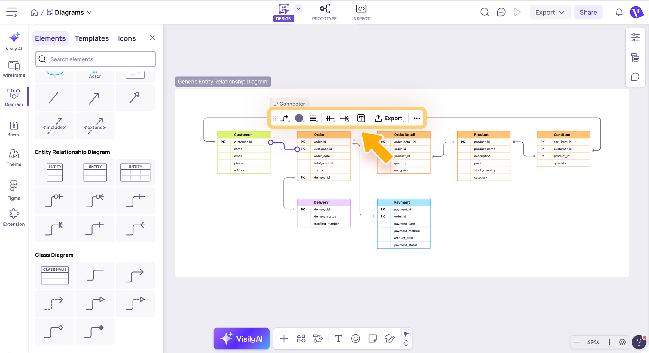Screen dimensions: 649x353
Task: Click Export in connector toolbar
Action: click(389, 118)
